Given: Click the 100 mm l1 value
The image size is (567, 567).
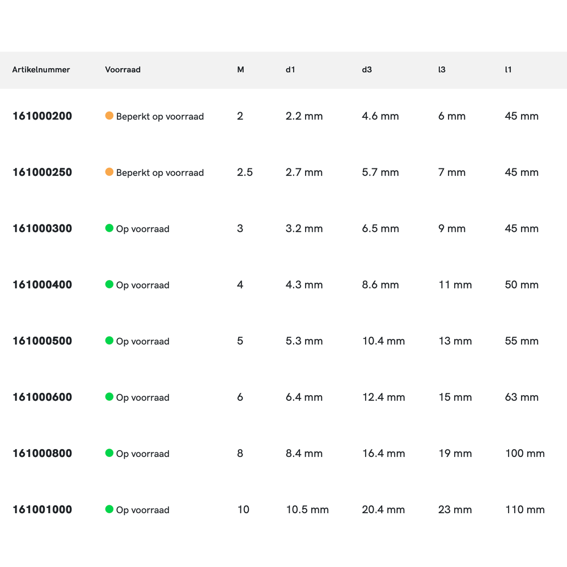Looking at the screenshot, I should tap(524, 454).
